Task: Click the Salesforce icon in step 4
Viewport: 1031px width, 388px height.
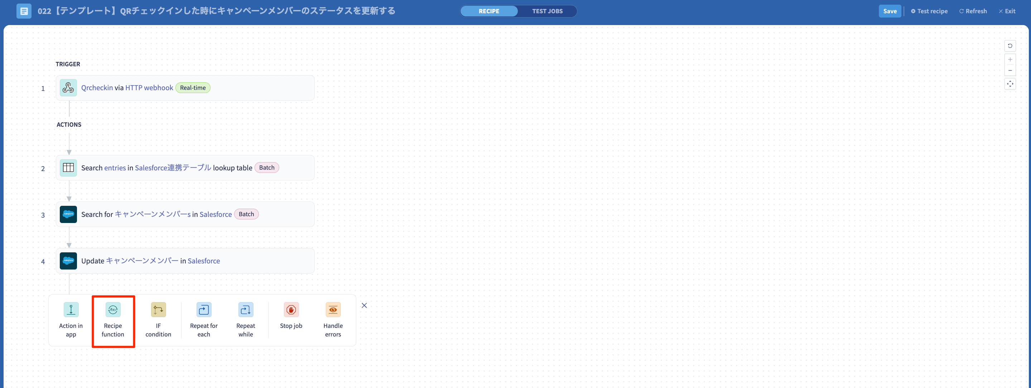Action: [x=68, y=261]
